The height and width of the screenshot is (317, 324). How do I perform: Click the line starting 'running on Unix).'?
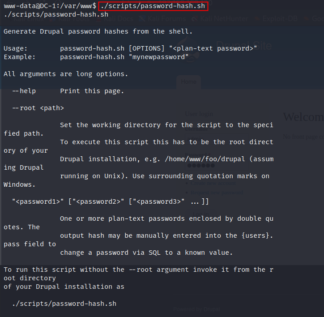coord(165,176)
